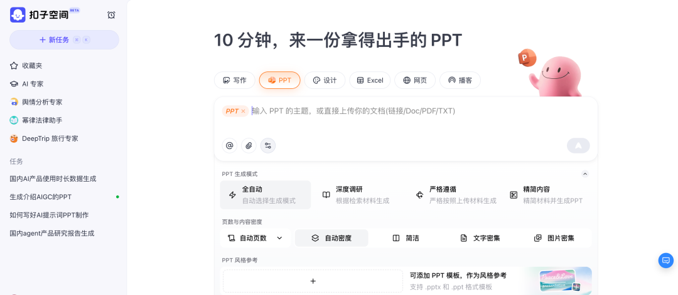The image size is (678, 295).
Task: Click the image icon of 图片密集
Action: click(x=538, y=238)
